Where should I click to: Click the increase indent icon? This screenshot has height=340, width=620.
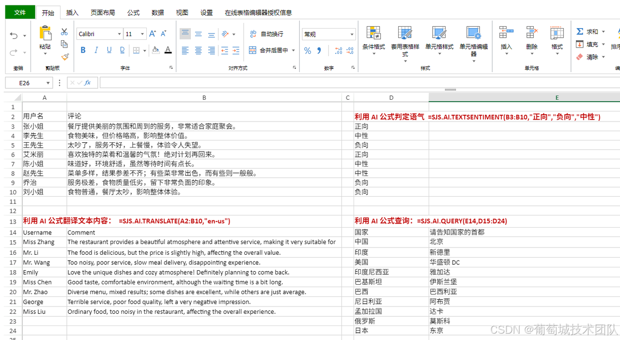pyautogui.click(x=236, y=50)
